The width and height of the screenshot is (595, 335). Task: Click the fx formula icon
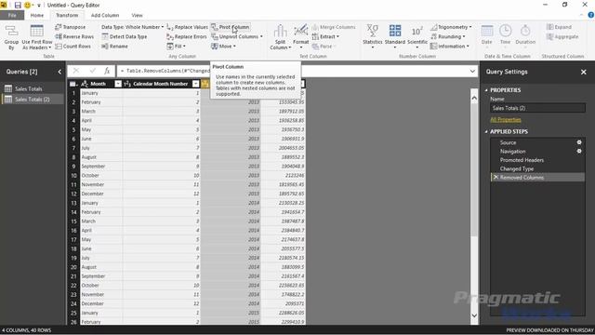coord(107,71)
